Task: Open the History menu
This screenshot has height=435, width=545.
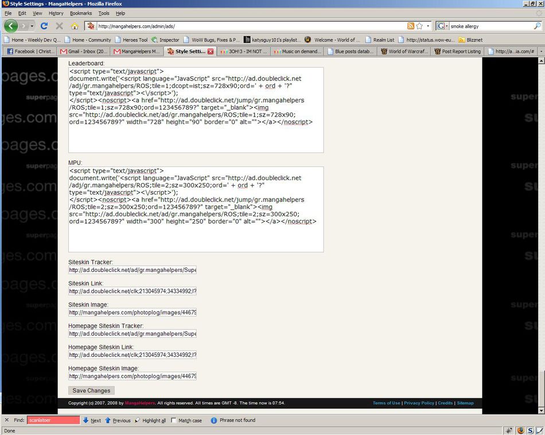Action: point(56,13)
